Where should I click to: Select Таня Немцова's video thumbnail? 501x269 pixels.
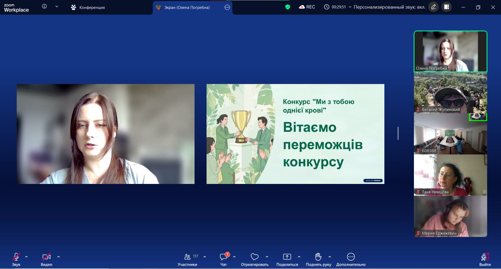(x=450, y=175)
